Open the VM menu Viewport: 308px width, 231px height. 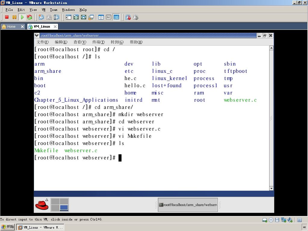click(43, 10)
